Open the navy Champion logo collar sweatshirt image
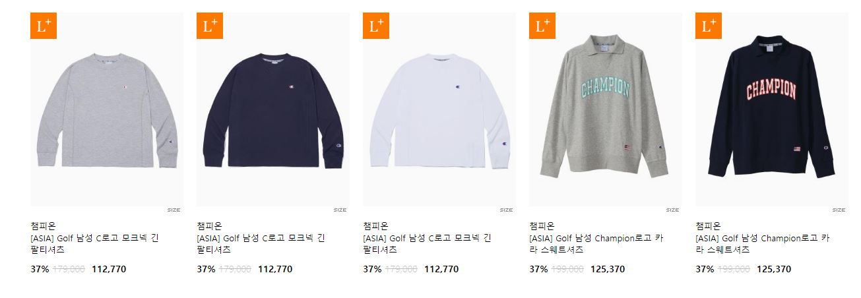The height and width of the screenshot is (298, 861). click(772, 109)
